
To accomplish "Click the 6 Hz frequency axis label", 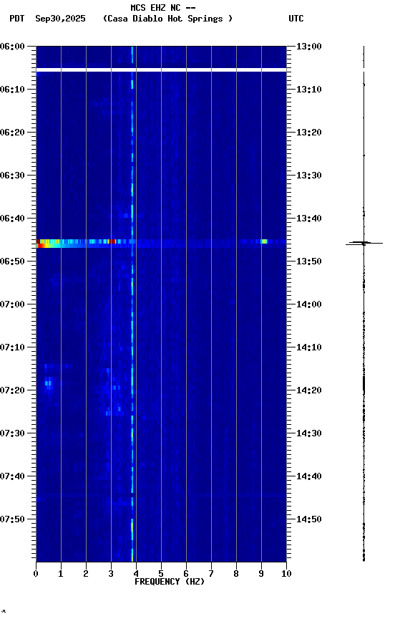I will (186, 574).
